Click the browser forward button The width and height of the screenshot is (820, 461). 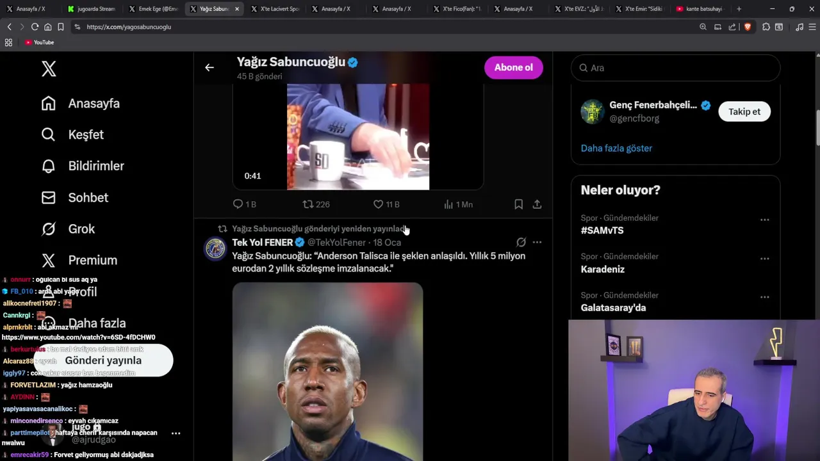22,27
